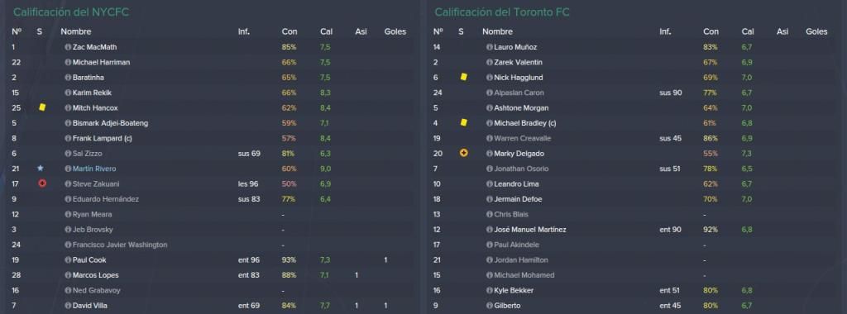The image size is (847, 314).
Task: Click Michael Bradley's yellow card icon
Action: 463,122
